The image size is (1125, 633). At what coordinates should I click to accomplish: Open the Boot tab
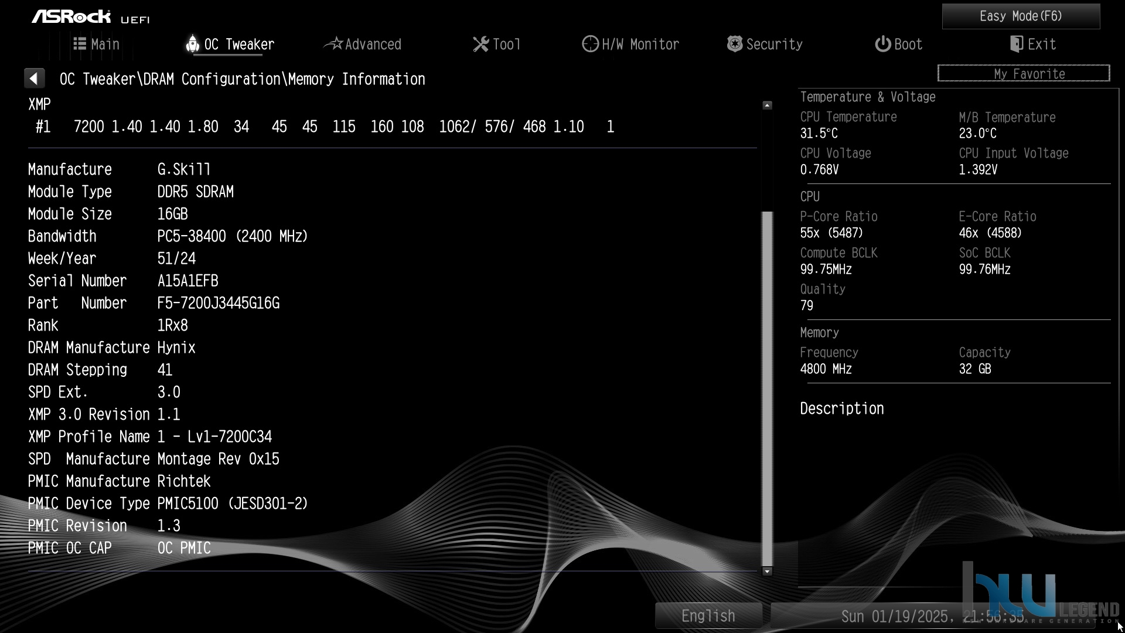point(898,44)
